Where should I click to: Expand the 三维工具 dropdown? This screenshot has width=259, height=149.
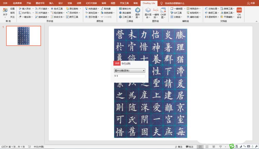click(132, 17)
